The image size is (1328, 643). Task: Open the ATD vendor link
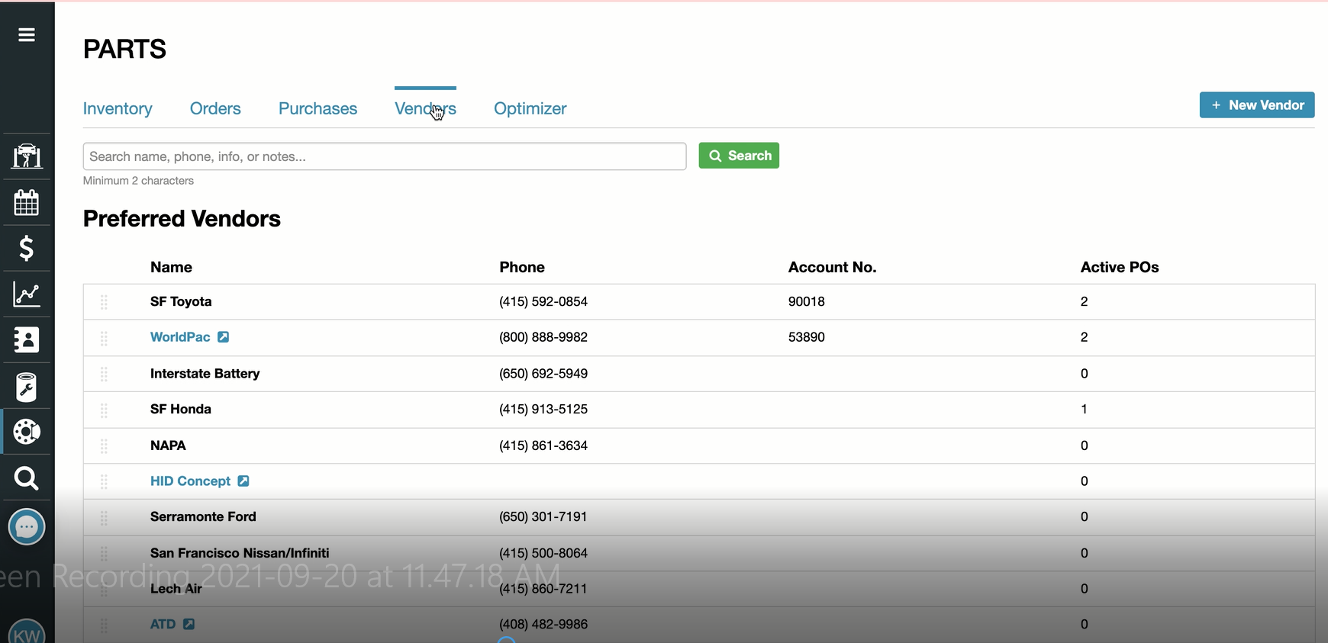click(x=163, y=624)
